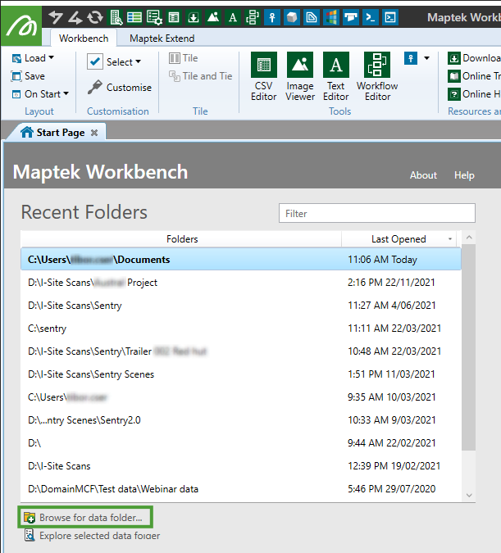Open the Help link

click(464, 175)
